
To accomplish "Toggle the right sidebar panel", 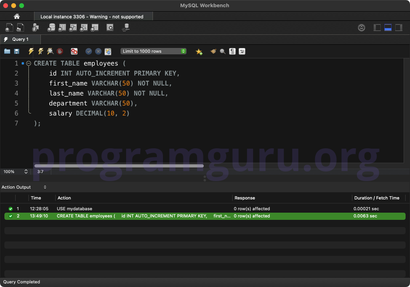I will [398, 28].
